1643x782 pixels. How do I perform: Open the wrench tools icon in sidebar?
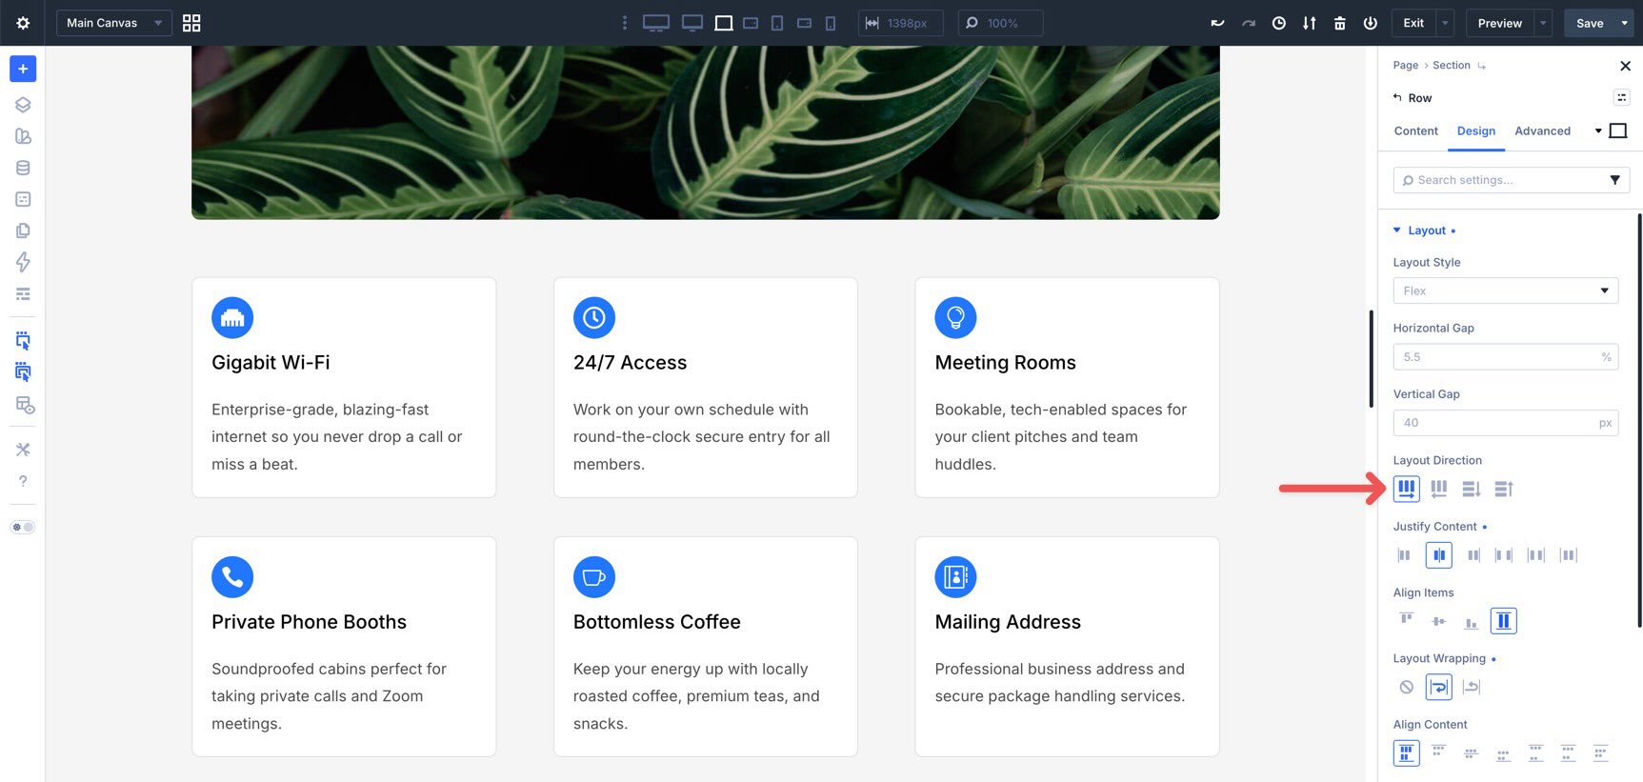[x=23, y=450]
